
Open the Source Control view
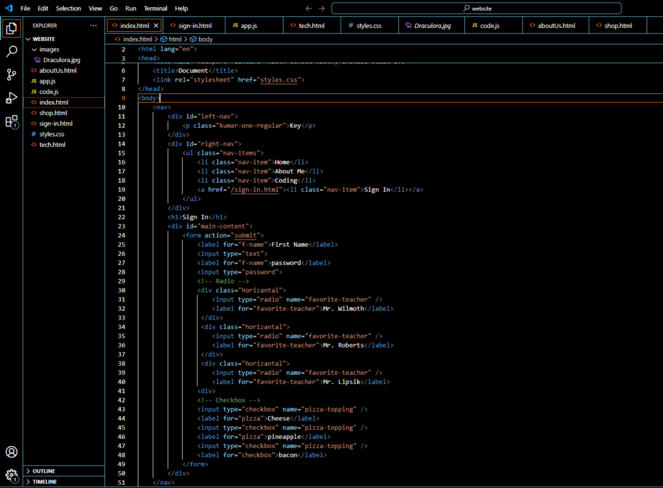[11, 74]
